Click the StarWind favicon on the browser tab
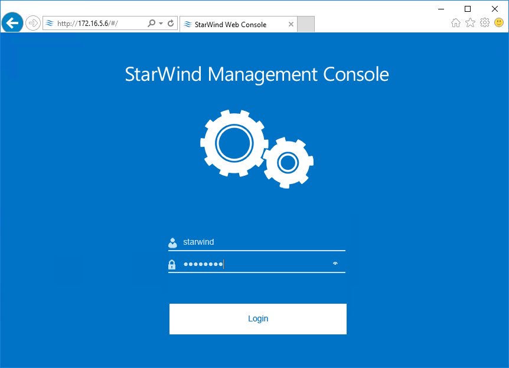509x368 pixels. (x=187, y=24)
